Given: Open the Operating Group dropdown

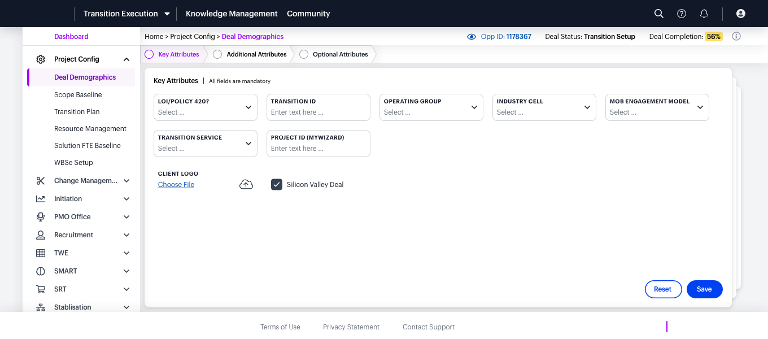Looking at the screenshot, I should [431, 107].
